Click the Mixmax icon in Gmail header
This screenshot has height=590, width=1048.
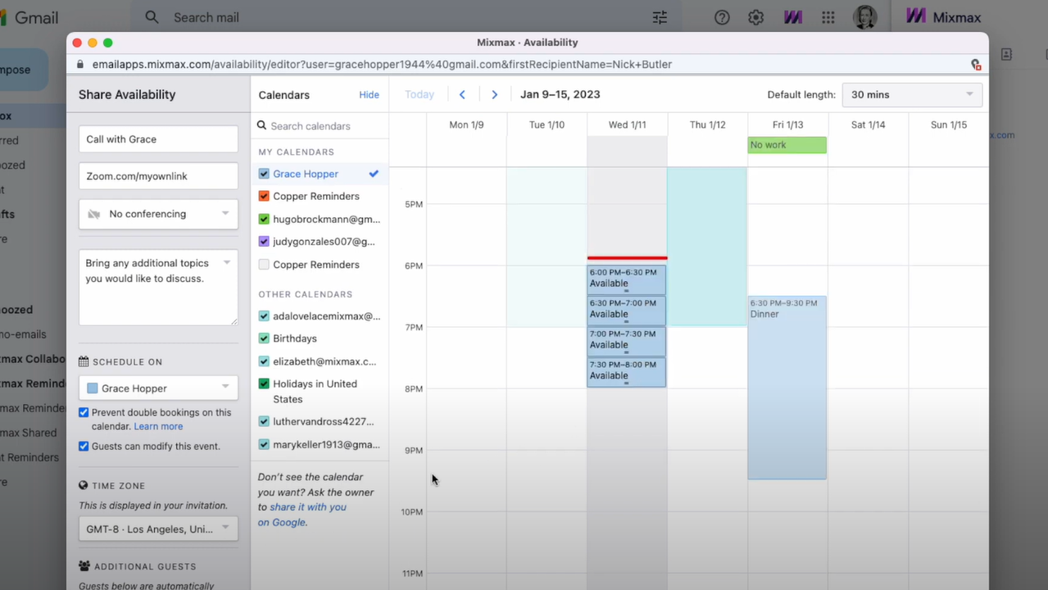tap(792, 17)
